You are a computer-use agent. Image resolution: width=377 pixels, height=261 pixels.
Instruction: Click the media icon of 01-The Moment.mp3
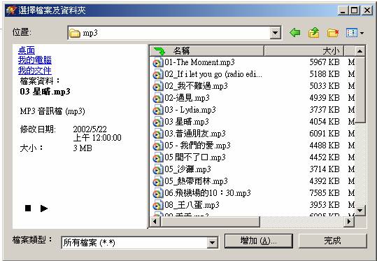[x=158, y=62]
